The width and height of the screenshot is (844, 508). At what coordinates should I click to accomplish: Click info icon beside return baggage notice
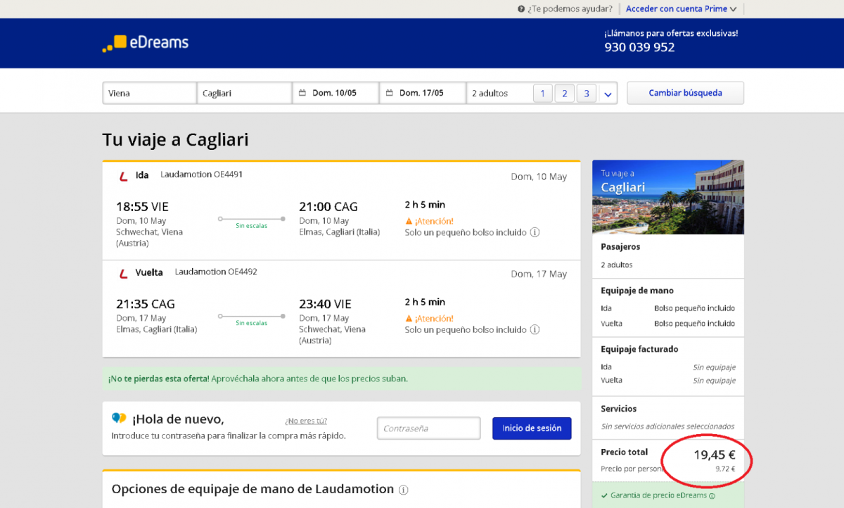click(535, 329)
